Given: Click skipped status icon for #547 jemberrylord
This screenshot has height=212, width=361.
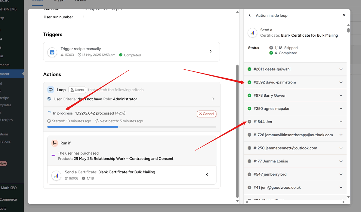Looking at the screenshot, I should tap(249, 174).
